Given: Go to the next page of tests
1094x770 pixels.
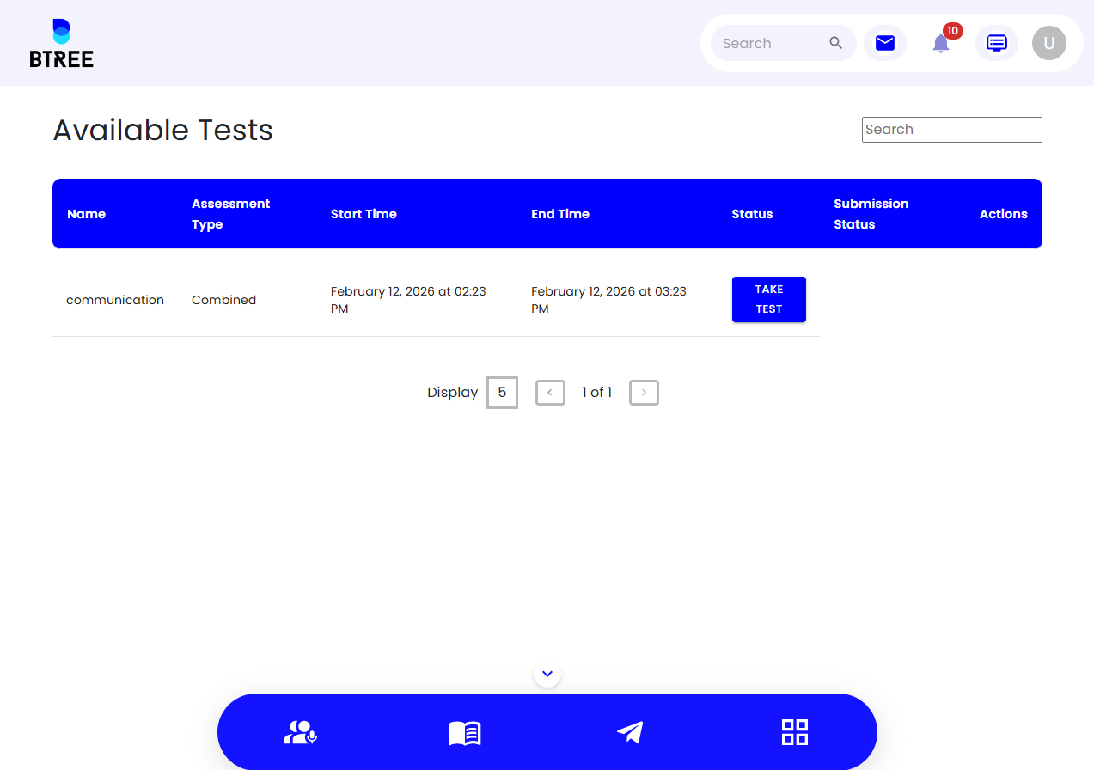Looking at the screenshot, I should (644, 393).
